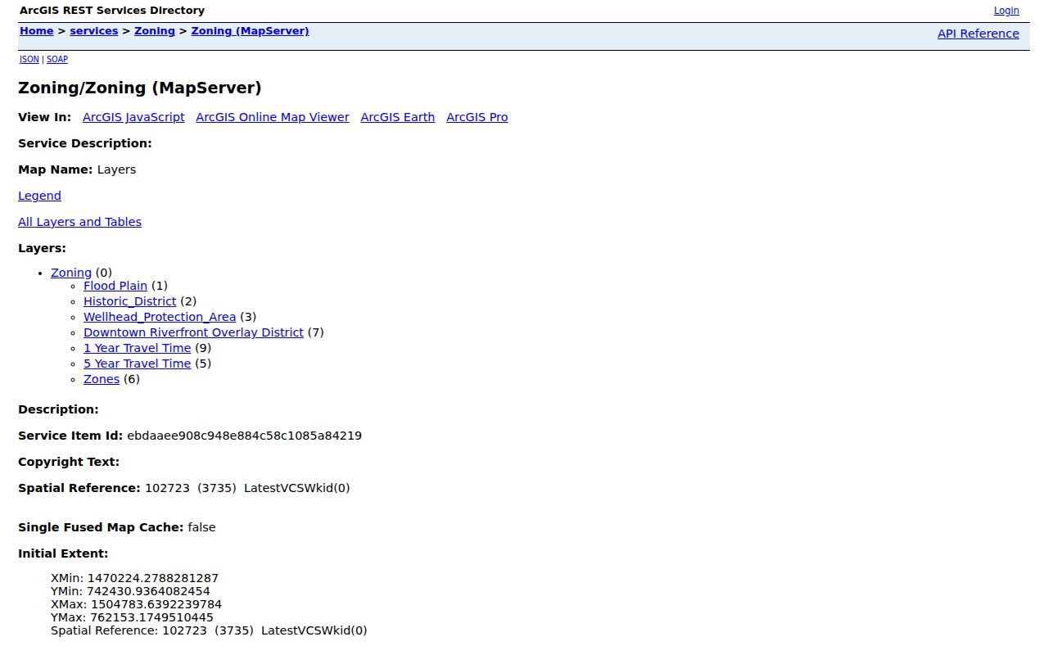Click the ArcGIS REST Services Directory title
1048x655 pixels.
(x=112, y=11)
